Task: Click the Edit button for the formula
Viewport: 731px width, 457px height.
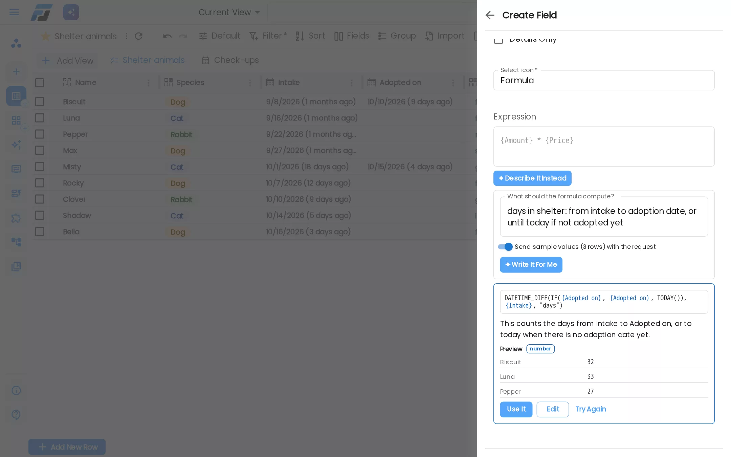Action: click(553, 409)
